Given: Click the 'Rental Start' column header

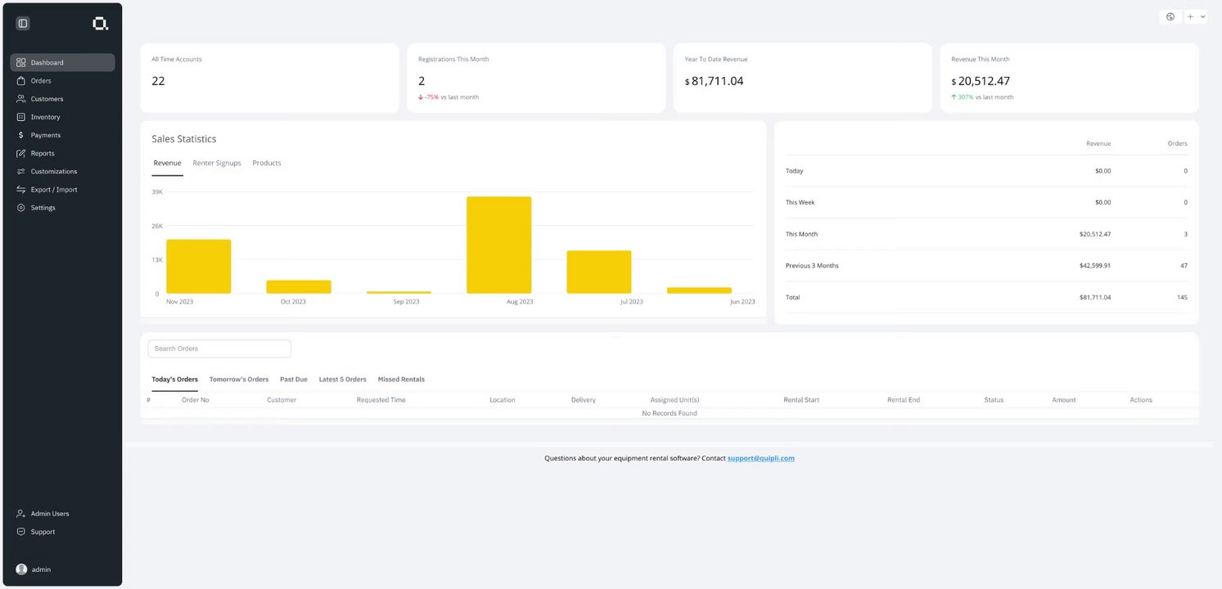Looking at the screenshot, I should 801,400.
